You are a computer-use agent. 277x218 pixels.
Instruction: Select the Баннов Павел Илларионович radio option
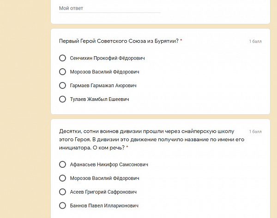[63, 206]
